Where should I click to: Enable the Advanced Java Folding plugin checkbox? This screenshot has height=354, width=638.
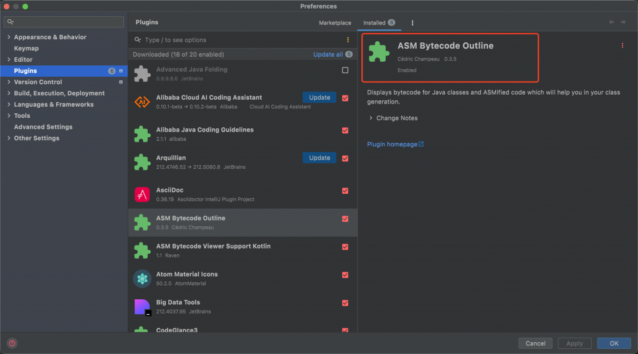[345, 70]
